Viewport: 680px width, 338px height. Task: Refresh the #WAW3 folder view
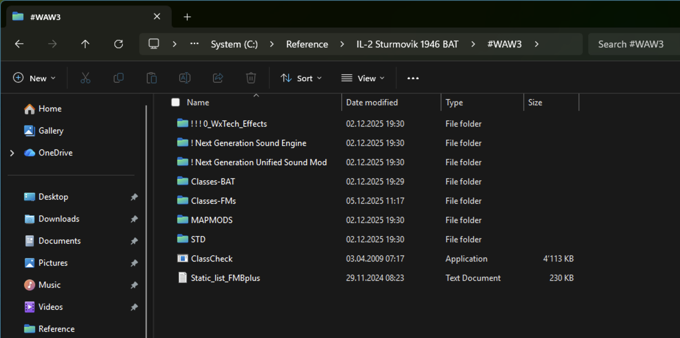coord(119,44)
